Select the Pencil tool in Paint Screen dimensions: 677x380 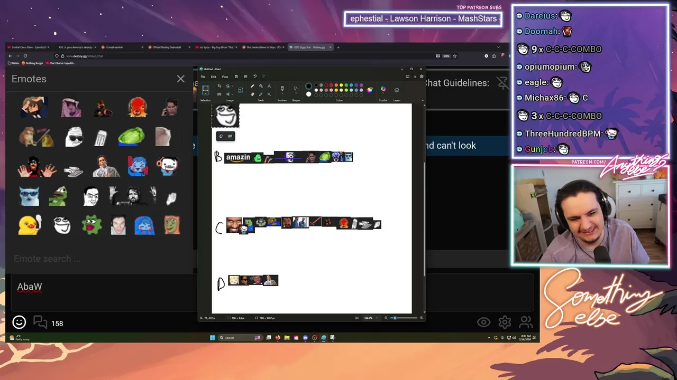pos(252,86)
